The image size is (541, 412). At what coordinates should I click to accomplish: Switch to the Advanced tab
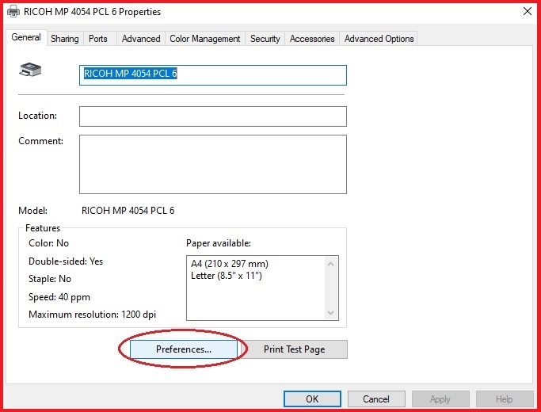tap(141, 39)
